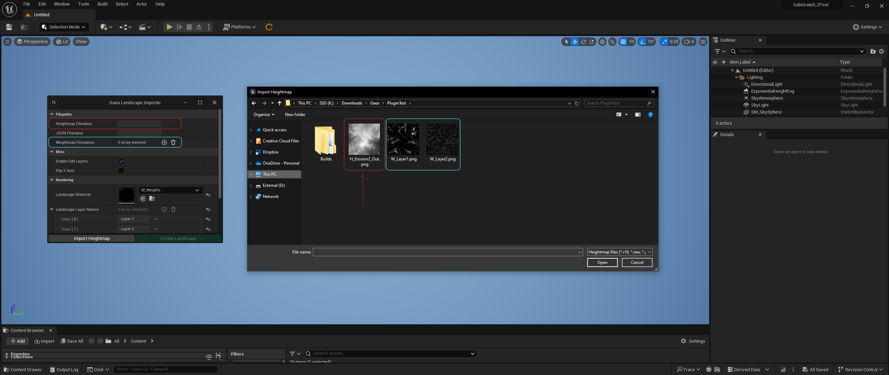The image size is (889, 375).
Task: Open the M_Weights material dropdown
Action: pyautogui.click(x=170, y=190)
